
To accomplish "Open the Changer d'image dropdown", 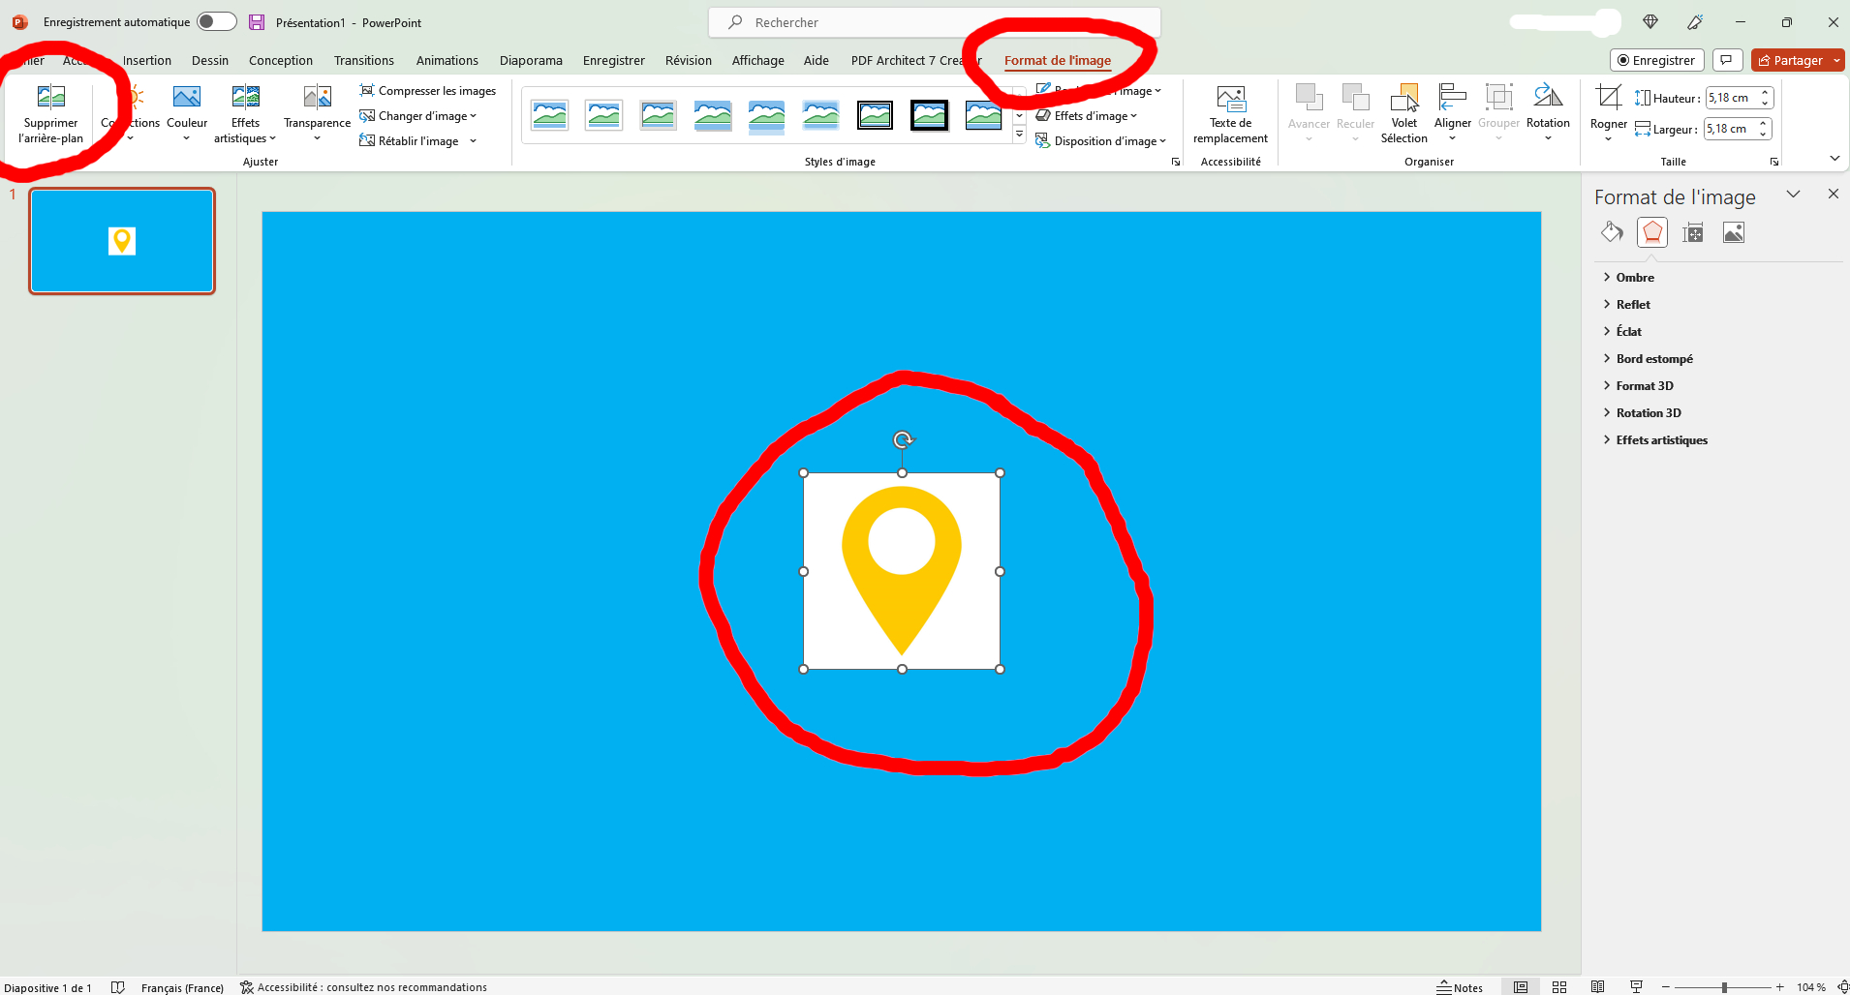I will click(x=418, y=115).
